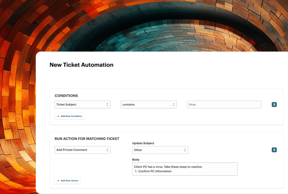Select the Confirm PC information line in Body
This screenshot has width=288, height=194.
pos(155,171)
